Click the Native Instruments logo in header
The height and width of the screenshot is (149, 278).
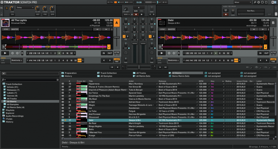[274, 2]
